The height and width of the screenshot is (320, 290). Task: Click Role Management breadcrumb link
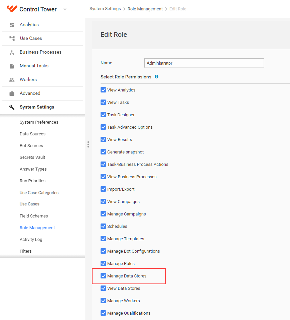[x=145, y=9]
